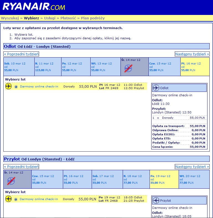Click the crossed-out plane icon for the outbound Śr, 14 mar 12
Viewport: 213px width, 218px height.
(128, 68)
